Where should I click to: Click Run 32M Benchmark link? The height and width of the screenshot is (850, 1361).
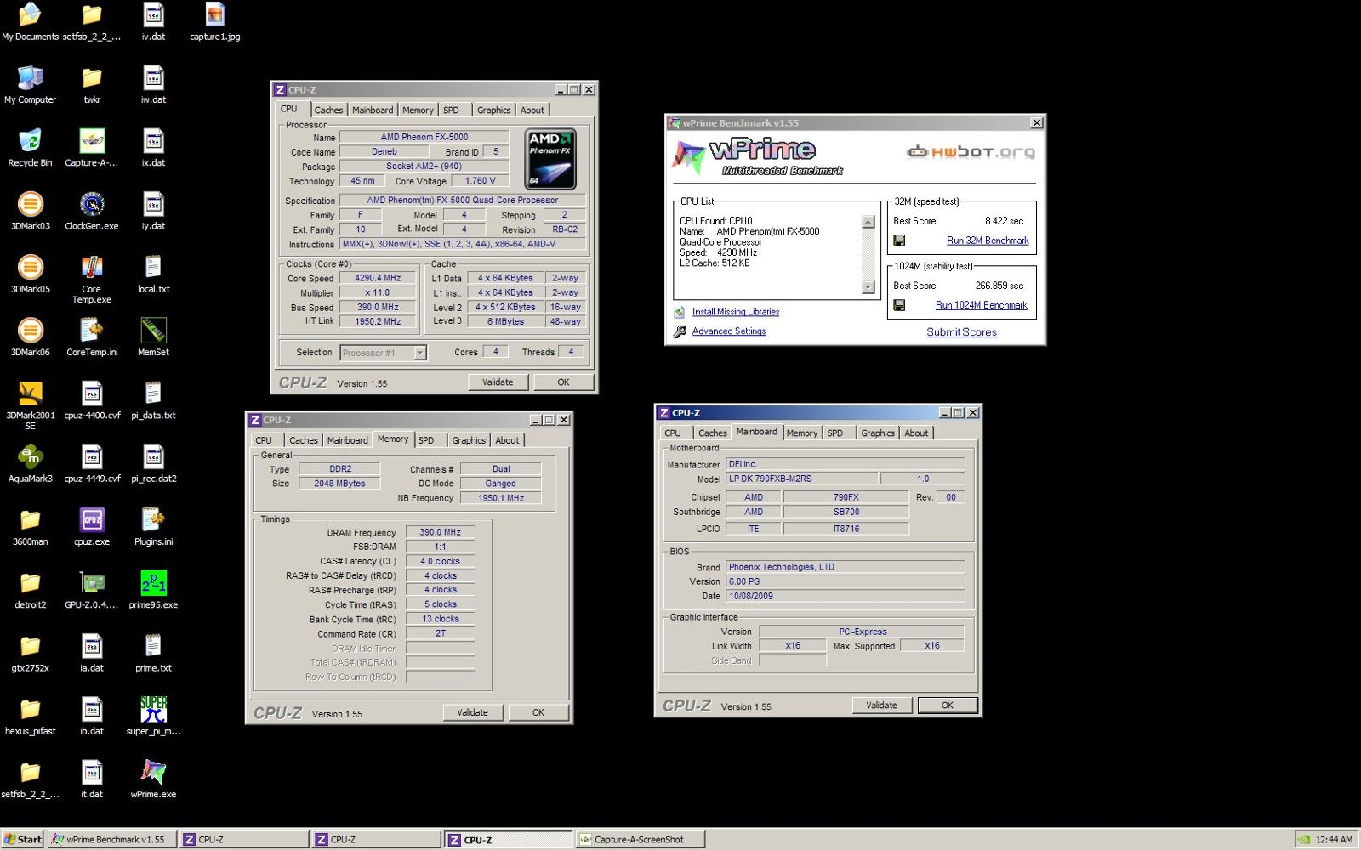click(x=988, y=241)
